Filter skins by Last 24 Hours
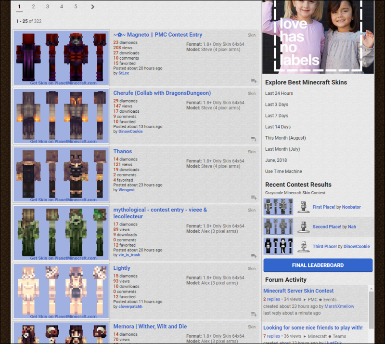The height and width of the screenshot is (344, 385). [x=279, y=93]
